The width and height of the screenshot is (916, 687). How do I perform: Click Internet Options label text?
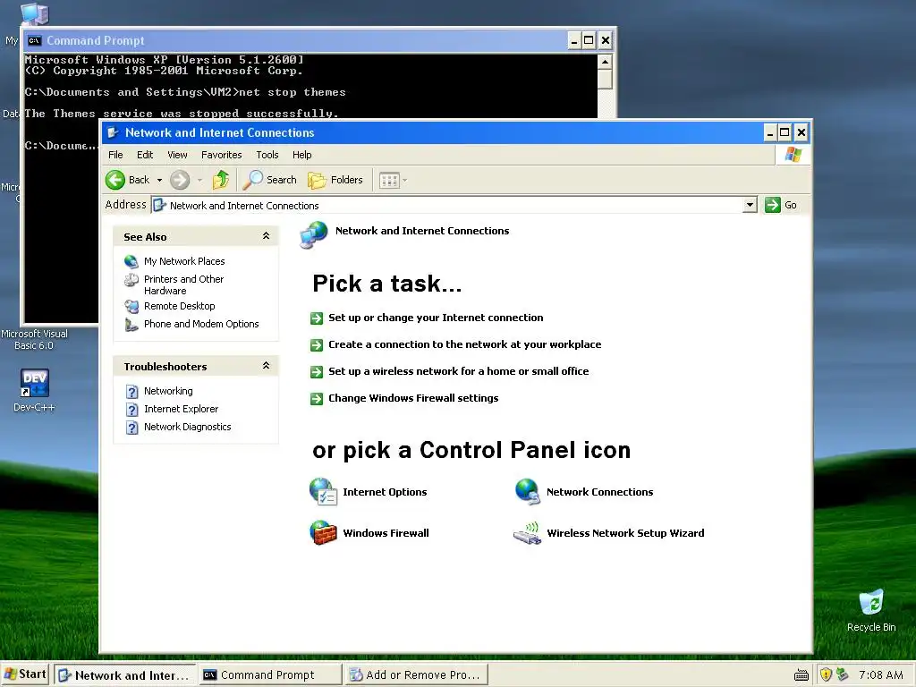(x=385, y=492)
